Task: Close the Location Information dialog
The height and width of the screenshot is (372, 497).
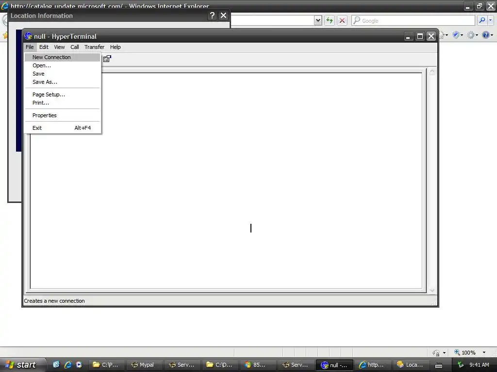Action: (223, 15)
